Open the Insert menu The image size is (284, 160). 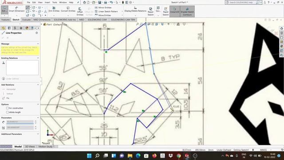[x=47, y=2]
